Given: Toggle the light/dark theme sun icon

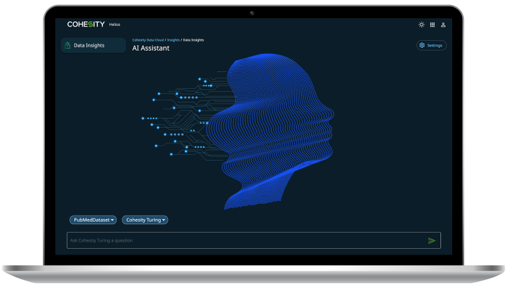Looking at the screenshot, I should 422,25.
